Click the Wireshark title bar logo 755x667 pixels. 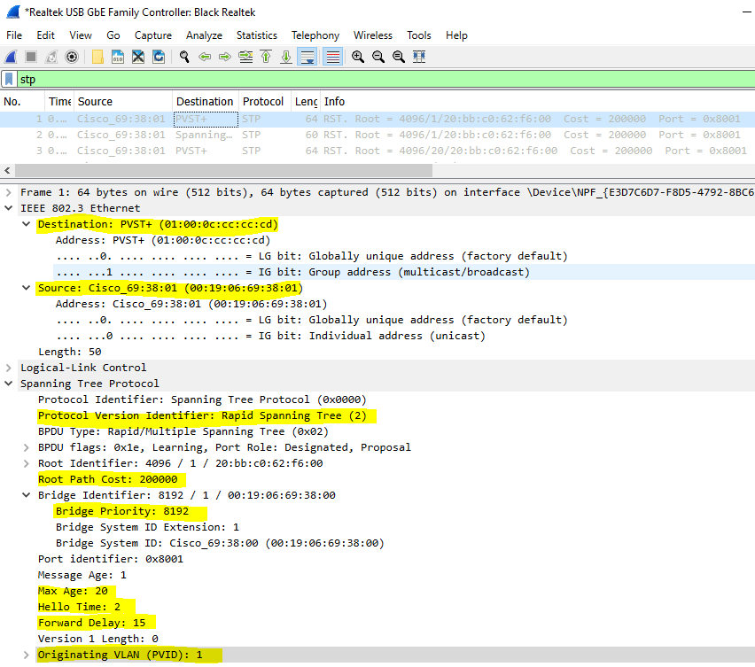click(x=13, y=12)
